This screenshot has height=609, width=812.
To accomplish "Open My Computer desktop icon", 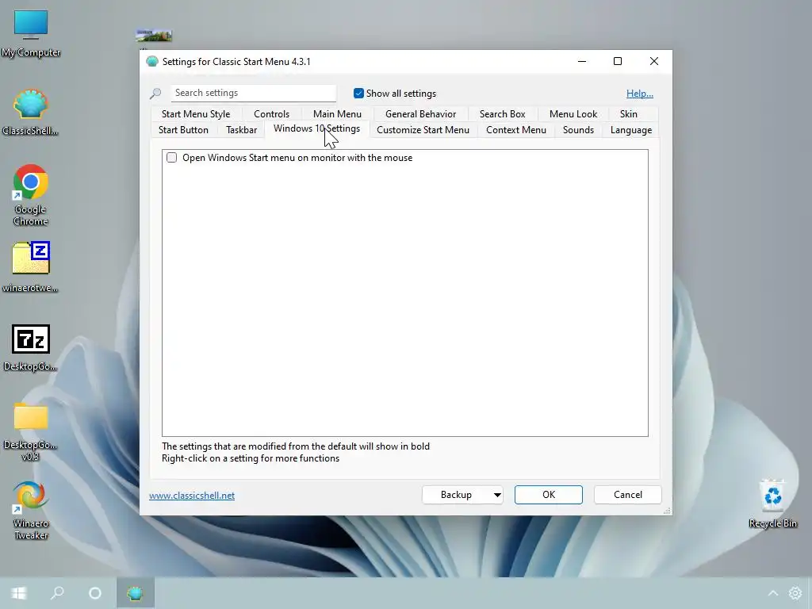I will click(31, 33).
